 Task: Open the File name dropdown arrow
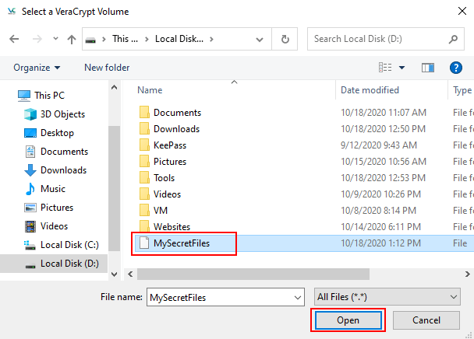298,298
